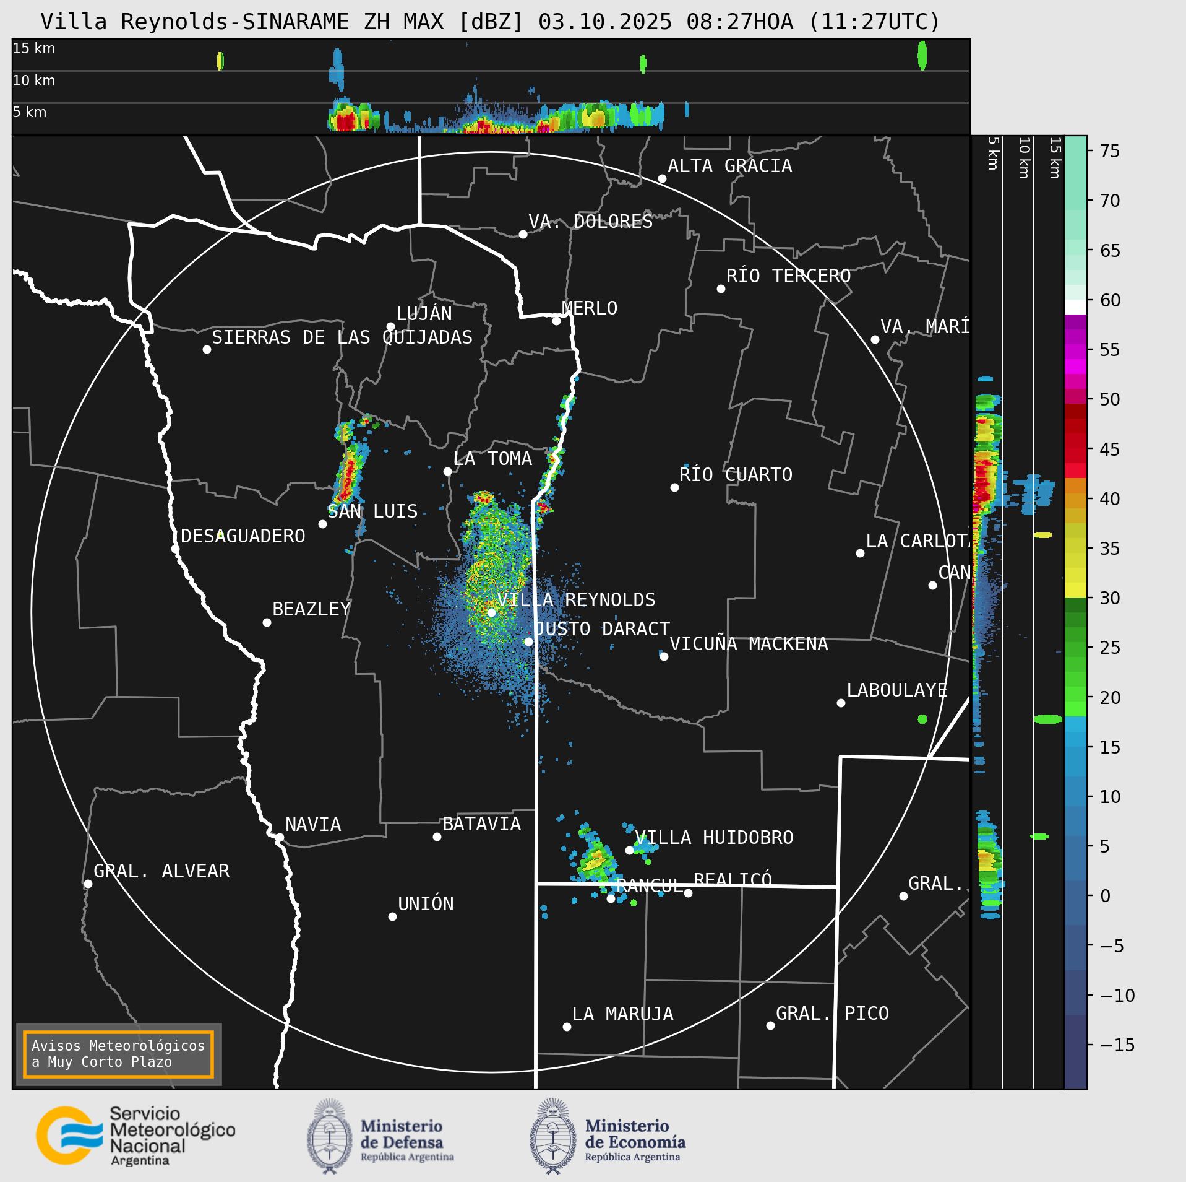This screenshot has height=1182, width=1186.
Task: Click the 55 dBZ magenta band on colorbar
Action: pos(1075,352)
